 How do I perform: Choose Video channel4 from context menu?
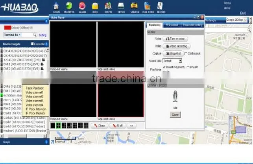point(35,105)
